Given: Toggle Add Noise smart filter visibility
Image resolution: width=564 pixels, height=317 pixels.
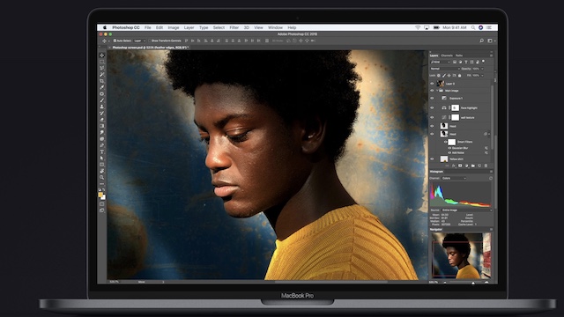Looking at the screenshot, I should (449, 152).
